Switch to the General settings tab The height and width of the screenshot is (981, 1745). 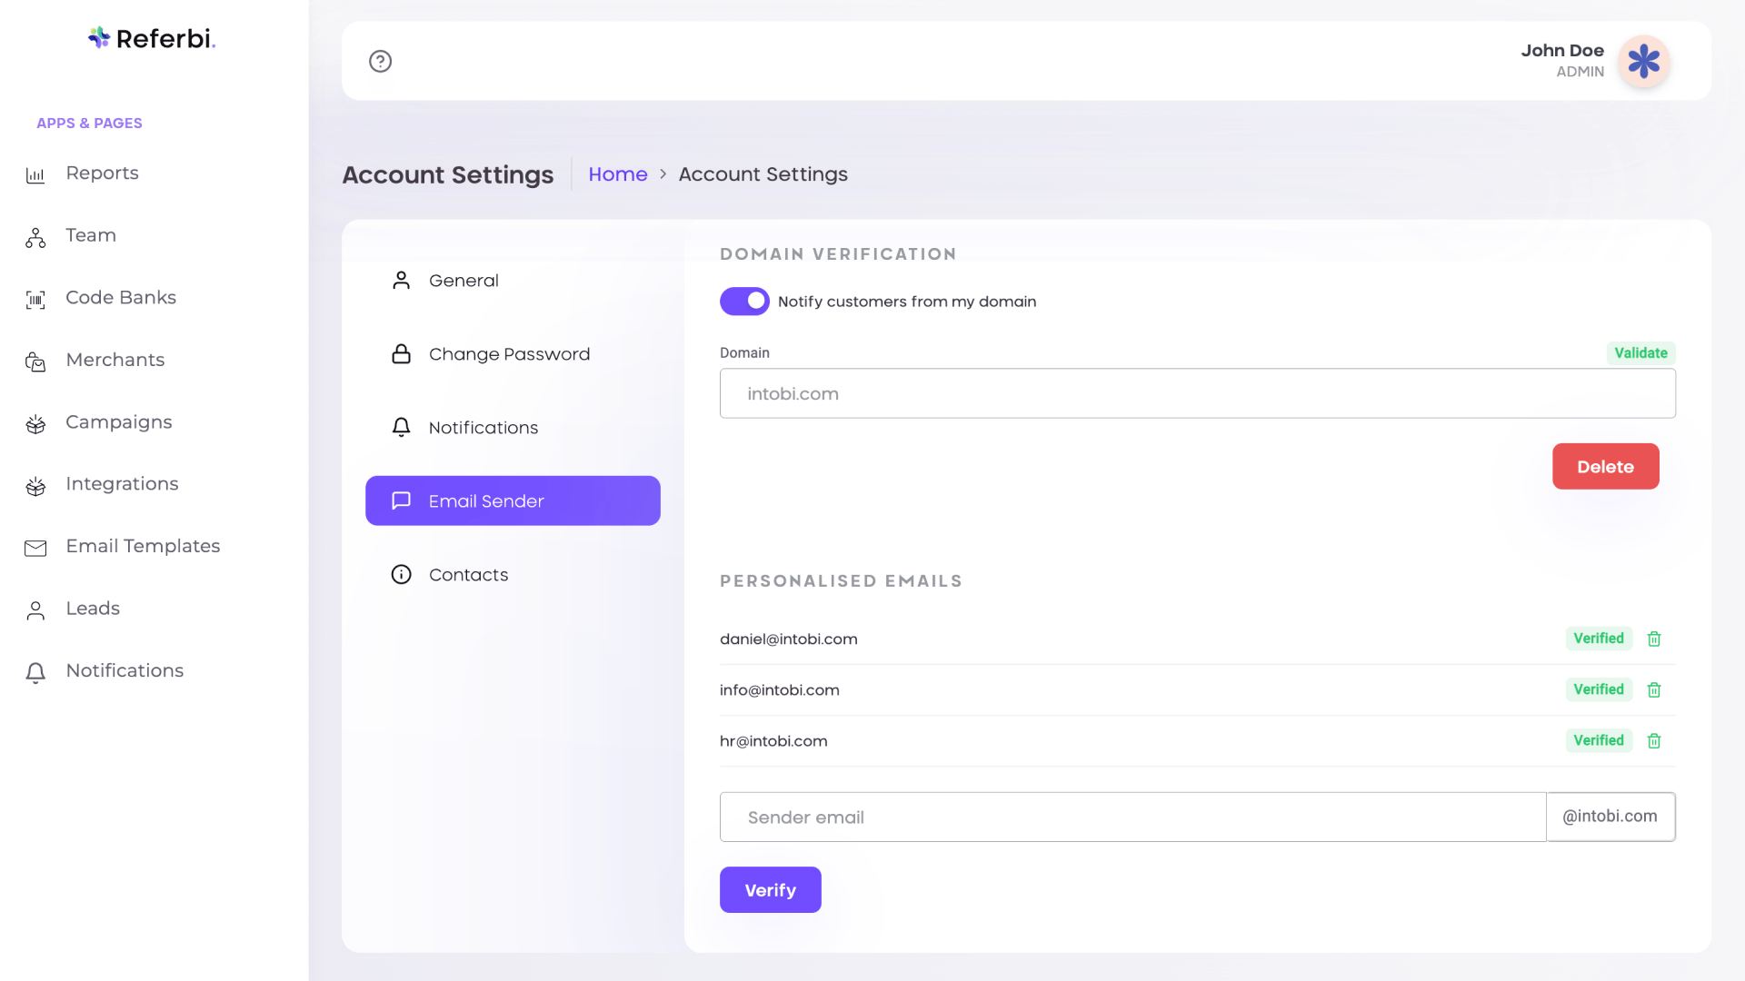click(464, 280)
